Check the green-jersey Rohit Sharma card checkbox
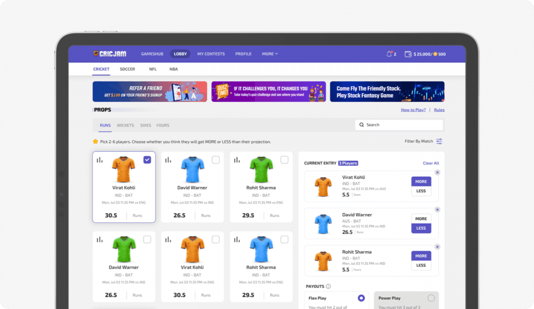This screenshot has width=534, height=309. click(284, 160)
